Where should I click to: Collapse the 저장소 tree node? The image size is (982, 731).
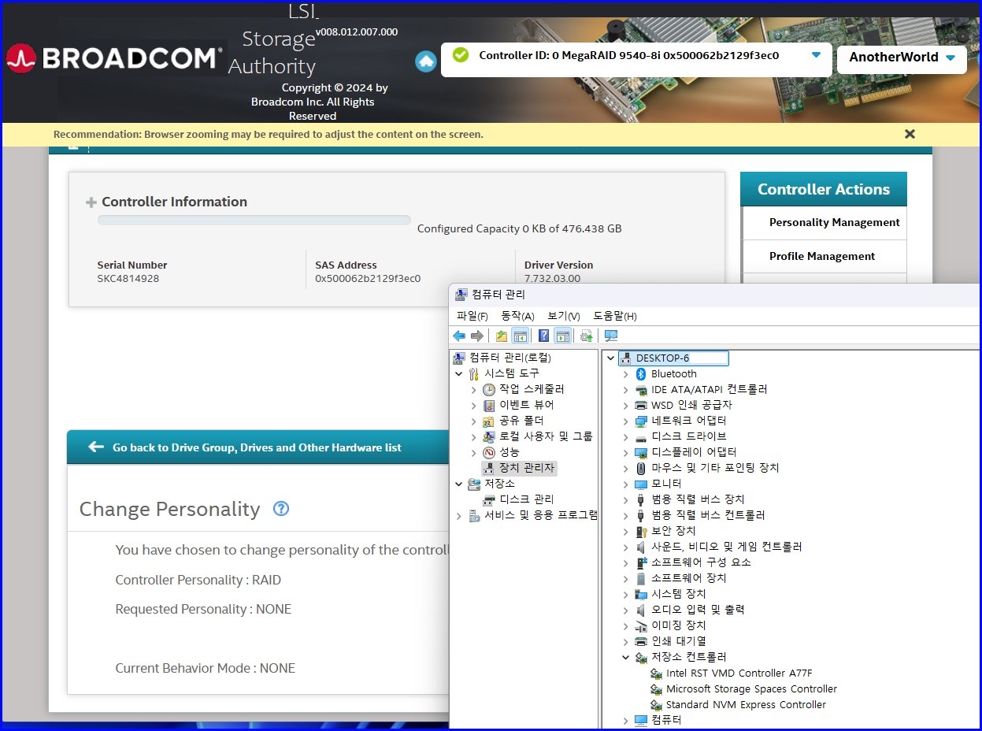(x=459, y=484)
